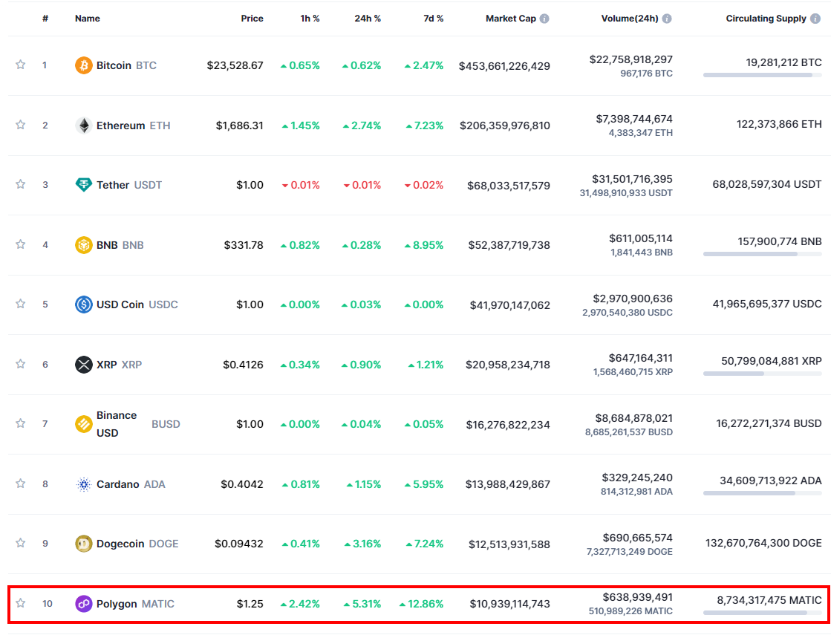Favorite Polygon with the star icon
831x635 pixels.
click(21, 603)
